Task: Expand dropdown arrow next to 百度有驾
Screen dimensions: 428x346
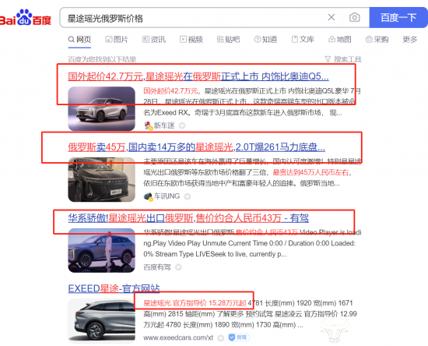Action: click(x=178, y=267)
